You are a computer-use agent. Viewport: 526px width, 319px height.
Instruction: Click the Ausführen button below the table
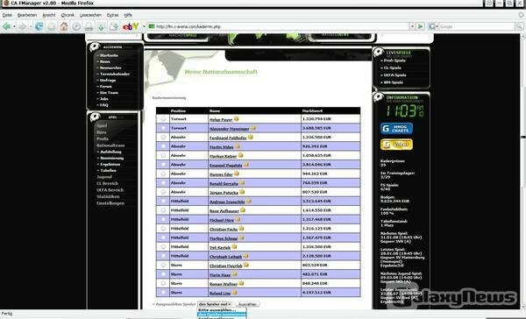(x=247, y=304)
